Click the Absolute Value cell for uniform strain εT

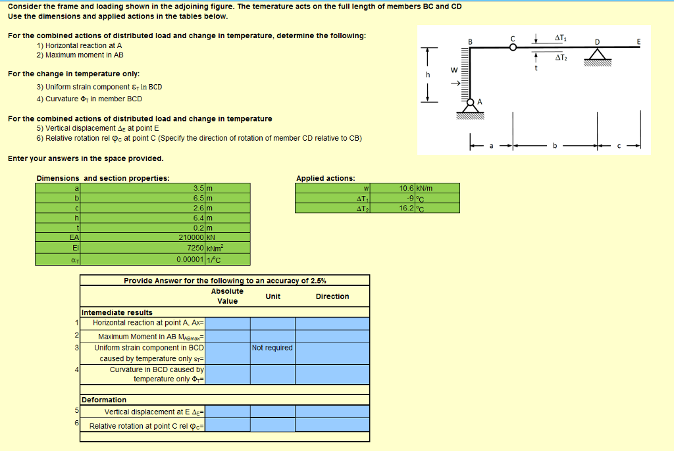point(227,353)
